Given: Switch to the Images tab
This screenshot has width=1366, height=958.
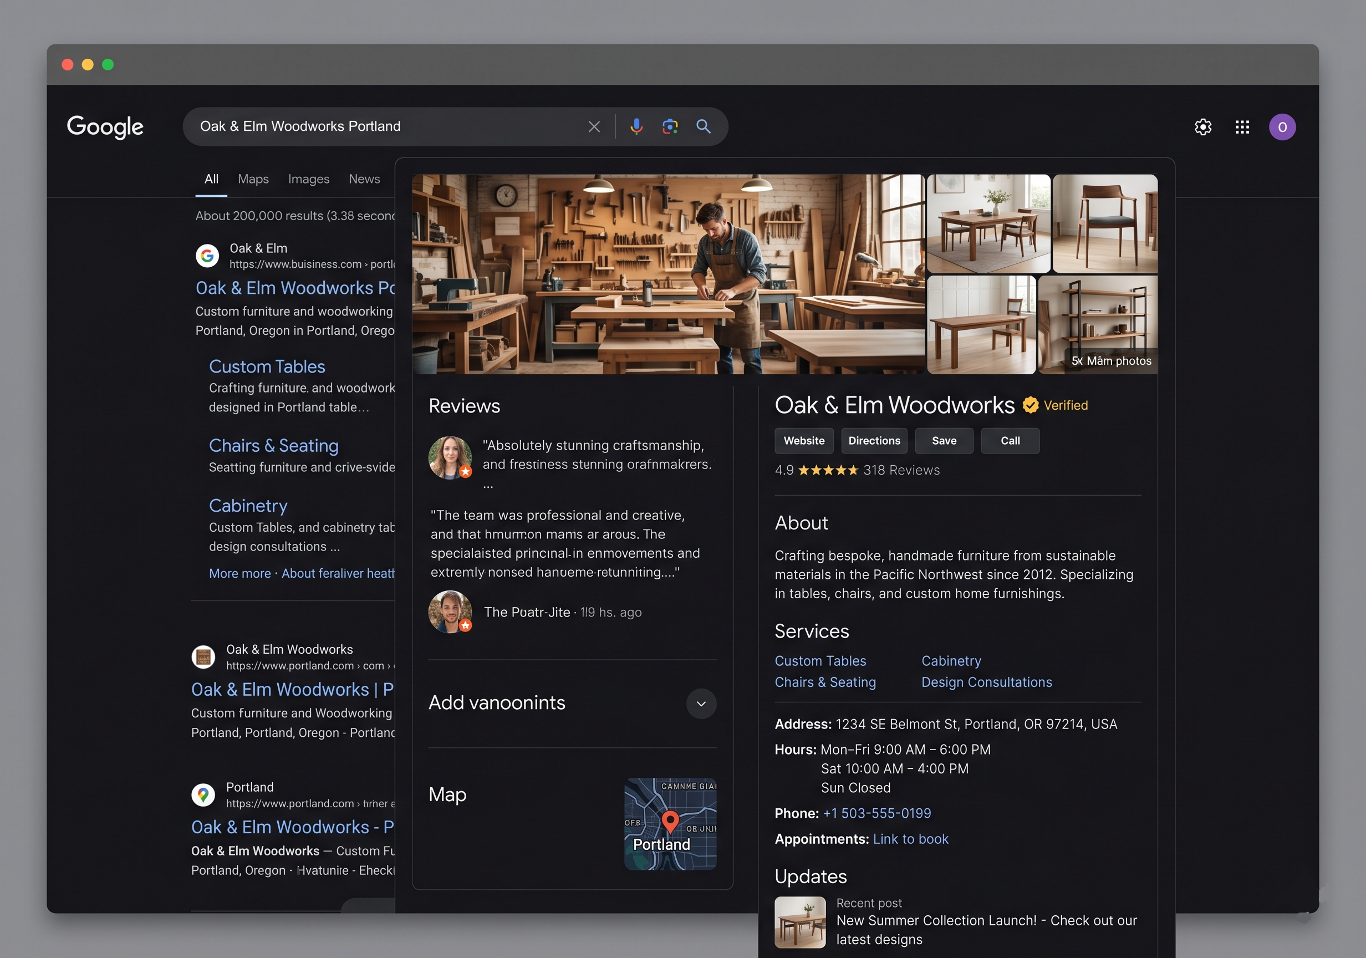Looking at the screenshot, I should (x=309, y=179).
